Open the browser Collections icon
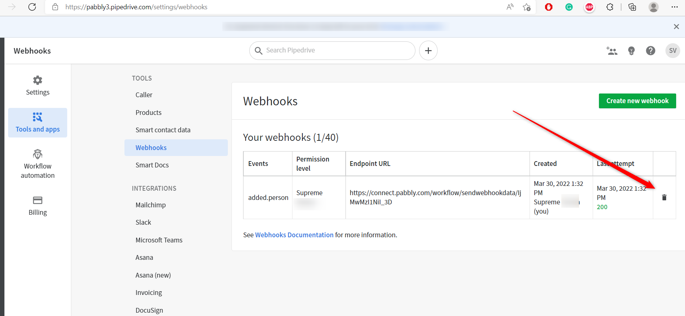Viewport: 685px width, 316px height. click(632, 7)
